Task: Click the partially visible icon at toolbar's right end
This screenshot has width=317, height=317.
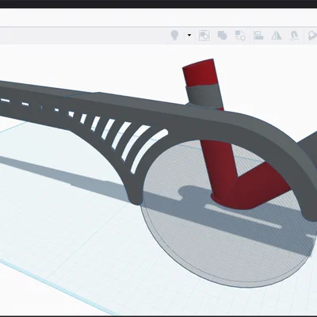Action: tap(312, 35)
